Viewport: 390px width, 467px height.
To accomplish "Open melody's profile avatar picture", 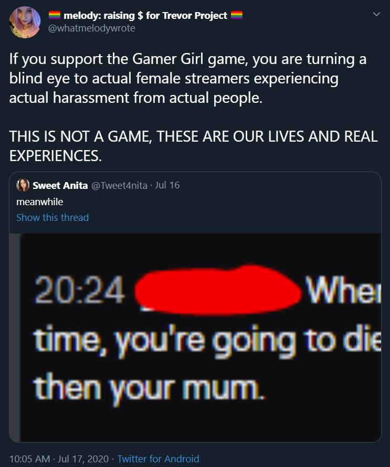I will click(x=25, y=23).
